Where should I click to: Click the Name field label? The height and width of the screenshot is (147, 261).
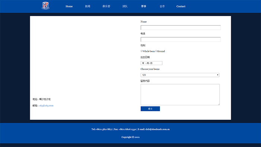[144, 22]
